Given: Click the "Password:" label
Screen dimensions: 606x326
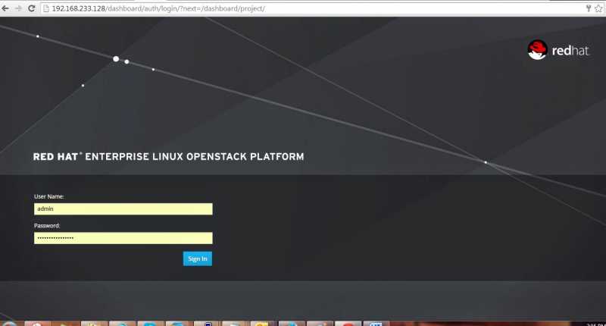Looking at the screenshot, I should pos(47,225).
